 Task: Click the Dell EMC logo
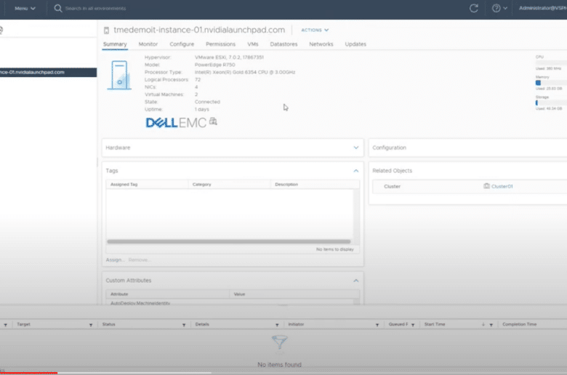(x=176, y=123)
